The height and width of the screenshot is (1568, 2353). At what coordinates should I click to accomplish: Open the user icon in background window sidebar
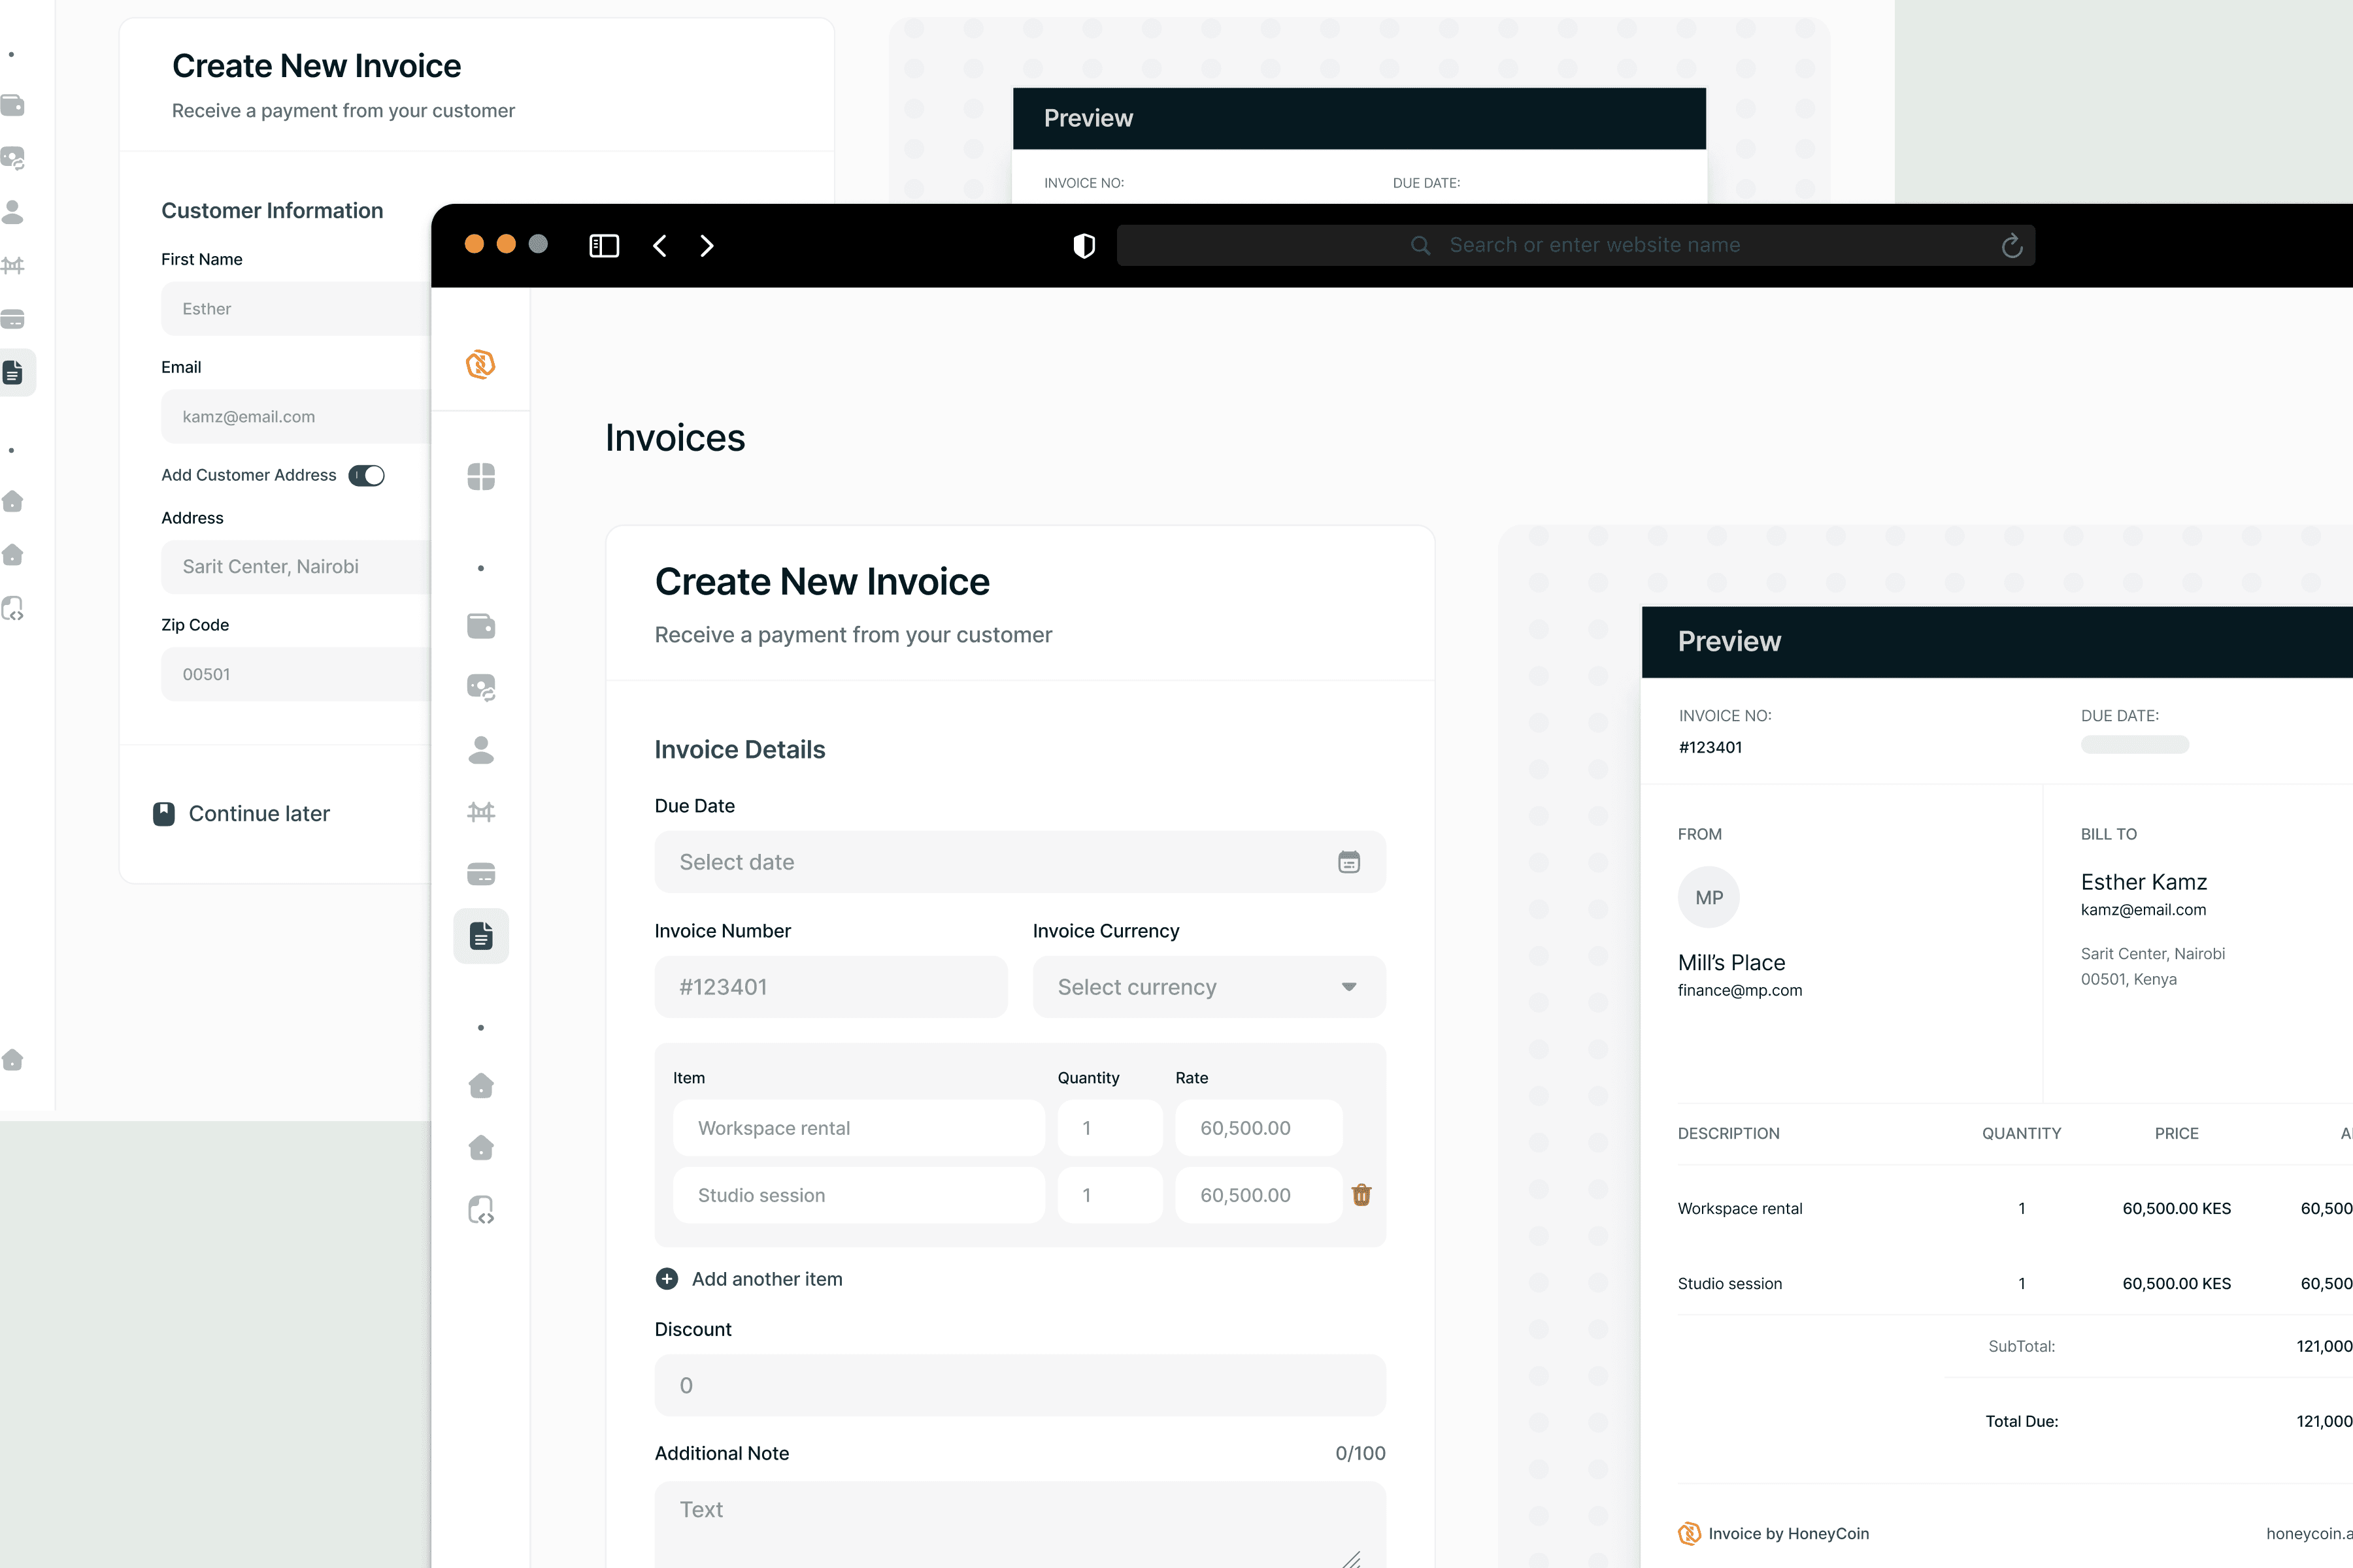pos(13,212)
